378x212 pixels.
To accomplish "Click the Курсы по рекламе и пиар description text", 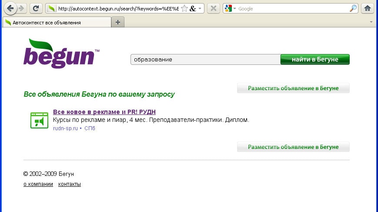I will [151, 120].
